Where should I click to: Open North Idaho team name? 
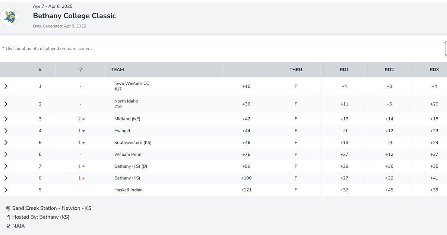coord(126,101)
